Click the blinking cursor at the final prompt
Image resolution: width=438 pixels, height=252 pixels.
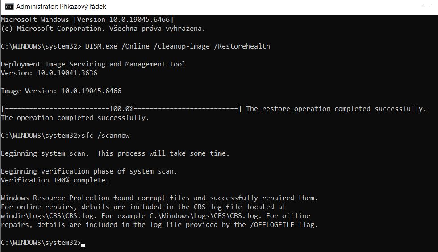tap(83, 244)
